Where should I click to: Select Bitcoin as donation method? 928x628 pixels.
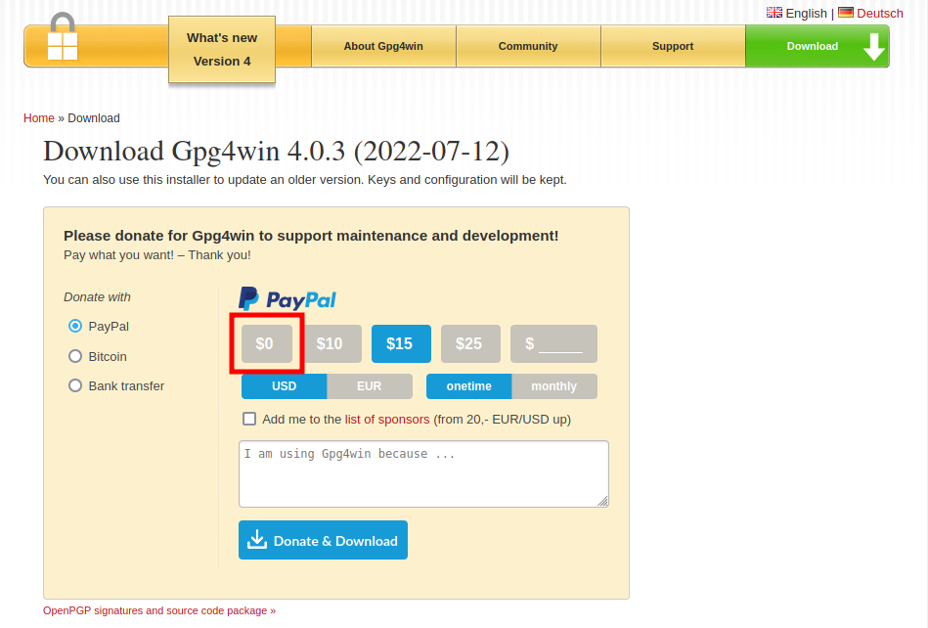(x=75, y=357)
